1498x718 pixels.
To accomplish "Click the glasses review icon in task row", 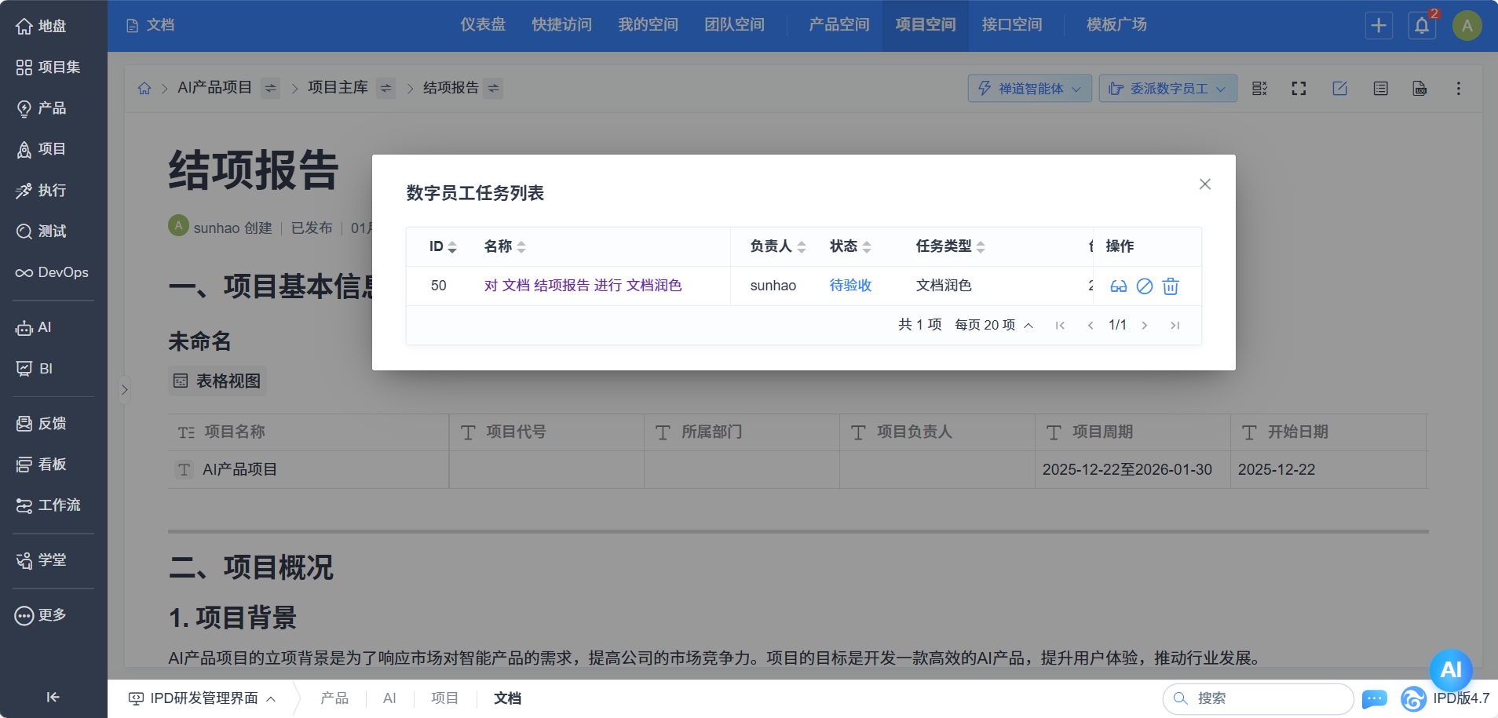I will [1118, 286].
